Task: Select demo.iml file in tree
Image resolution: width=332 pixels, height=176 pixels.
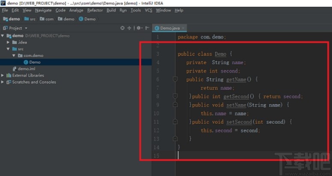Action: coord(27,69)
